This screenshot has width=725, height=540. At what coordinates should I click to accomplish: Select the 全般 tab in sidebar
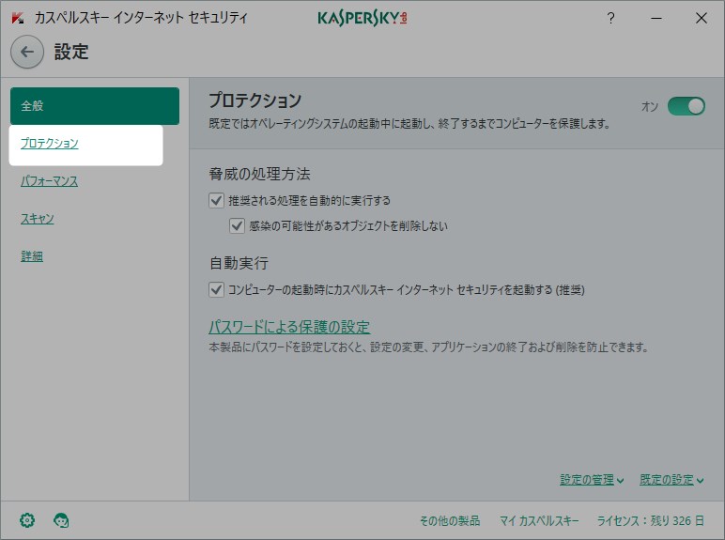tap(95, 106)
